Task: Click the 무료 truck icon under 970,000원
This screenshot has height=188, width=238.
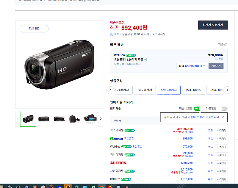Action: (216, 59)
